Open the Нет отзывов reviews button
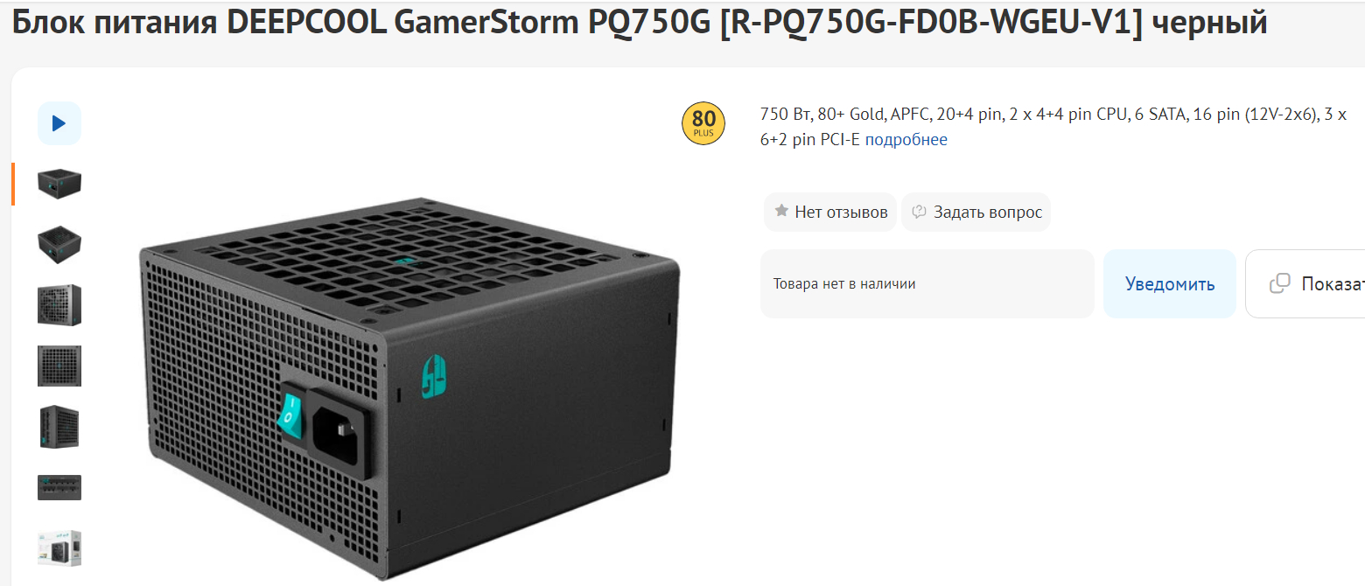Viewport: 1365px width, 586px height. (x=830, y=212)
